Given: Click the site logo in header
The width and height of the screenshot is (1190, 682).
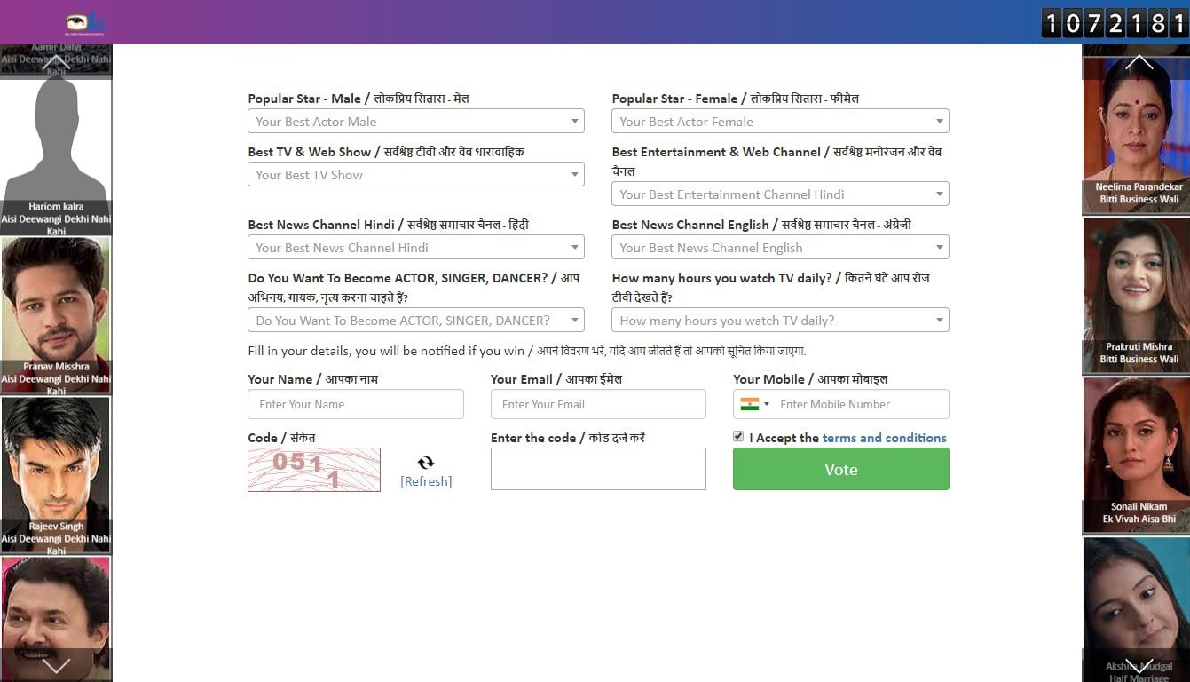Looking at the screenshot, I should point(85,23).
